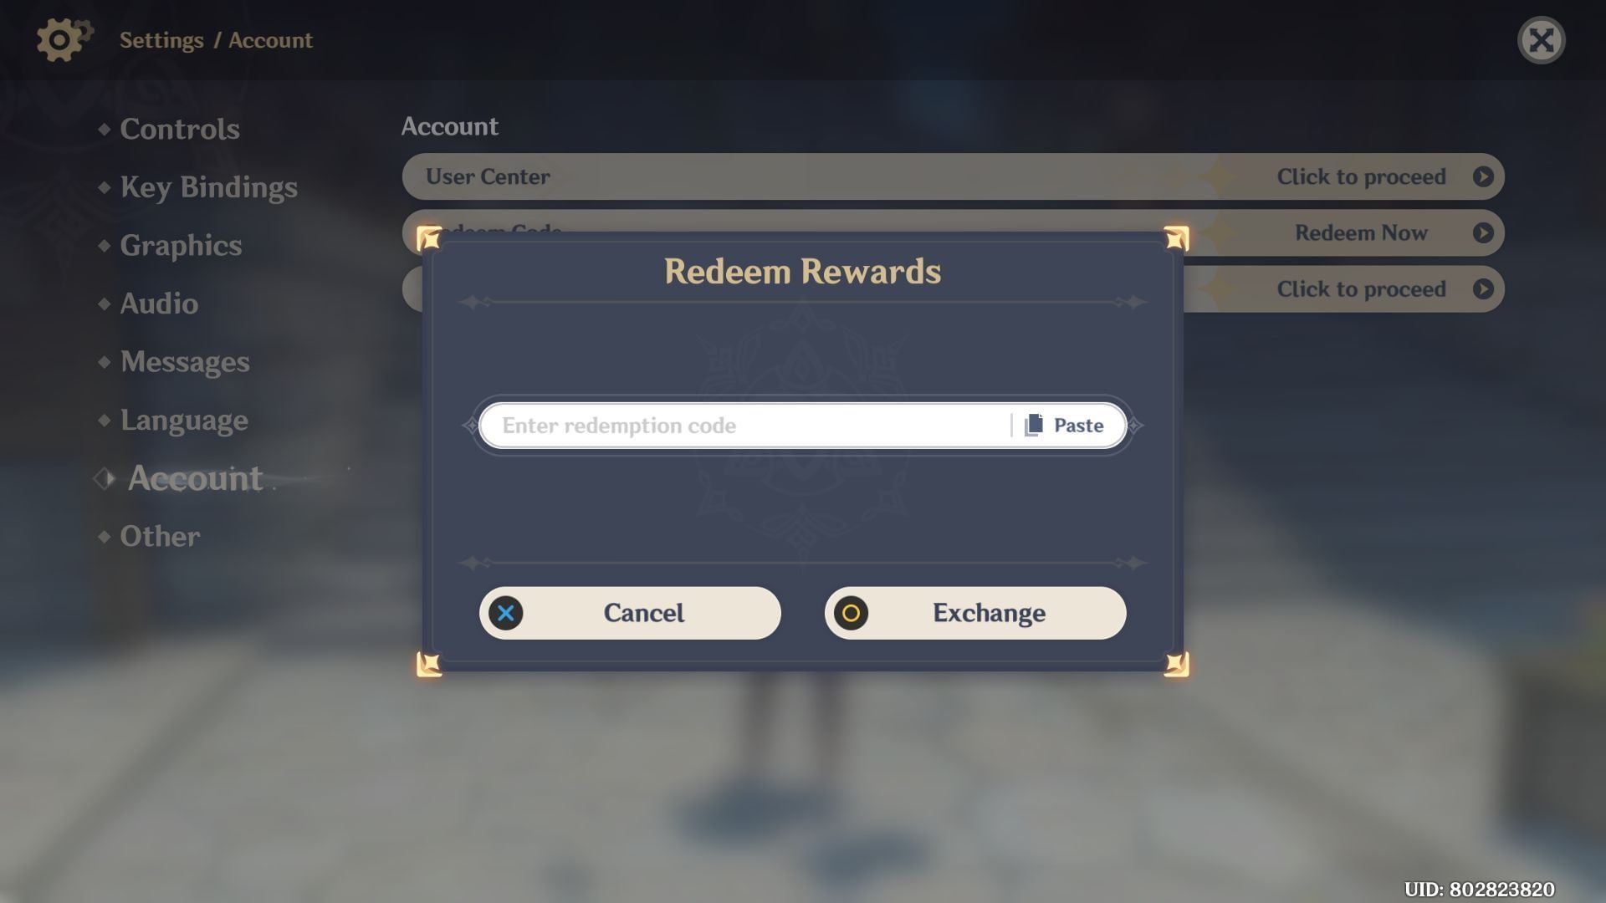Screen dimensions: 1606x903
Task: Click the circle button icon on Exchange
Action: point(852,612)
